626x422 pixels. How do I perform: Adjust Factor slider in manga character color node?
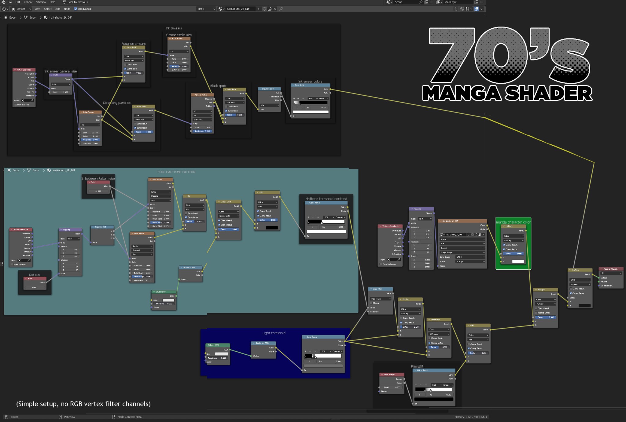(513, 254)
